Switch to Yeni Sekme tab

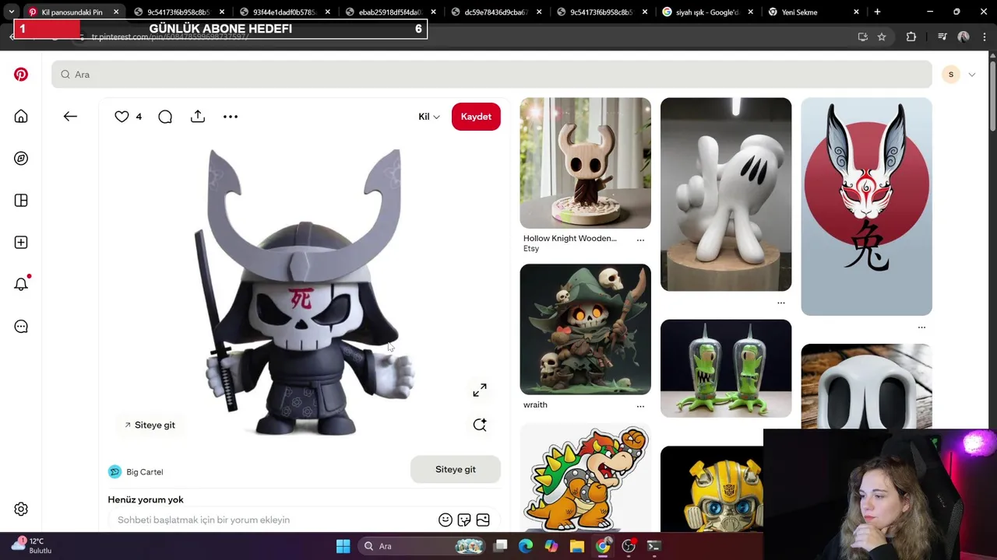813,12
